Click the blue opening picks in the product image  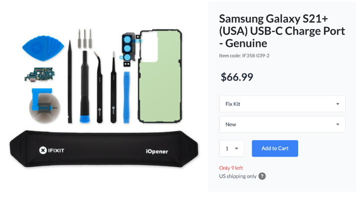coord(43,48)
